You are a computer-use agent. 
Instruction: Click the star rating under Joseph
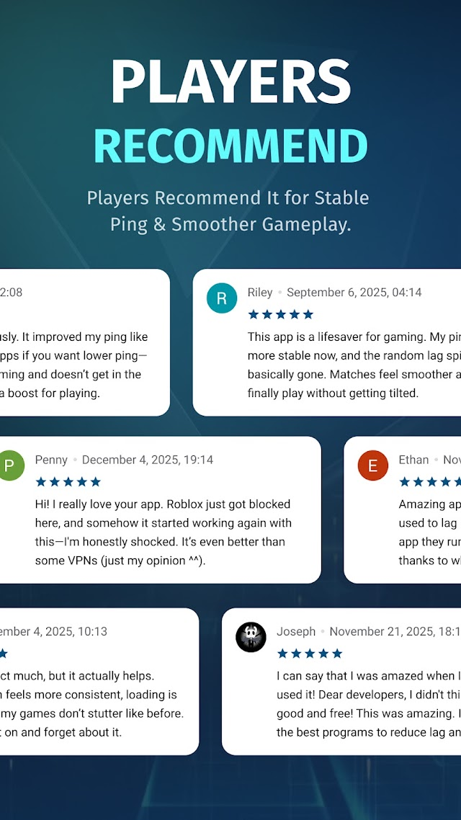(310, 653)
